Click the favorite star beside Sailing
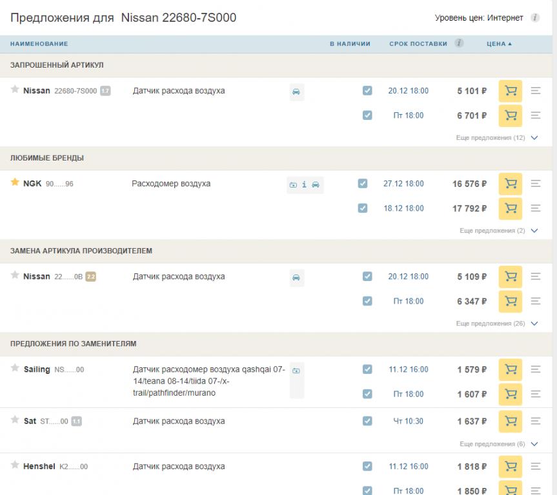 15,368
